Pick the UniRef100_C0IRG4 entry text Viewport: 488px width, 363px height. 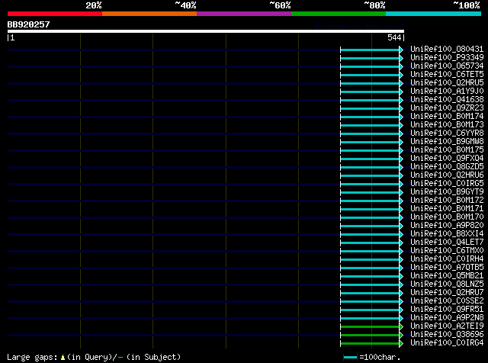447,343
